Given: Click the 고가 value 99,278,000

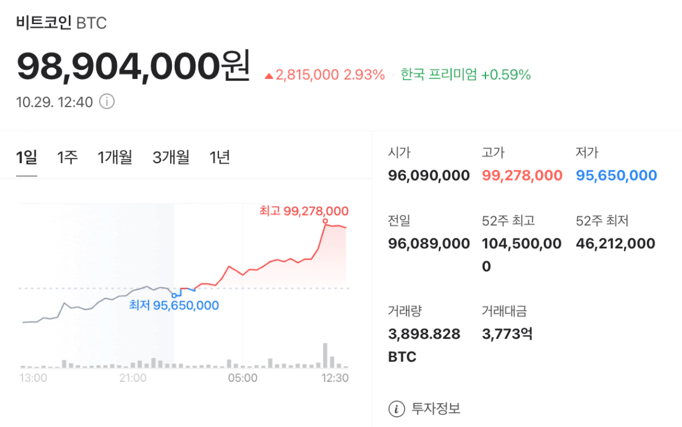Looking at the screenshot, I should point(522,176).
